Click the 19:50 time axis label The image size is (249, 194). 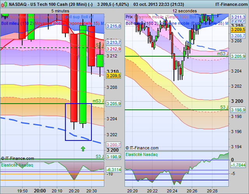[x=22, y=191]
